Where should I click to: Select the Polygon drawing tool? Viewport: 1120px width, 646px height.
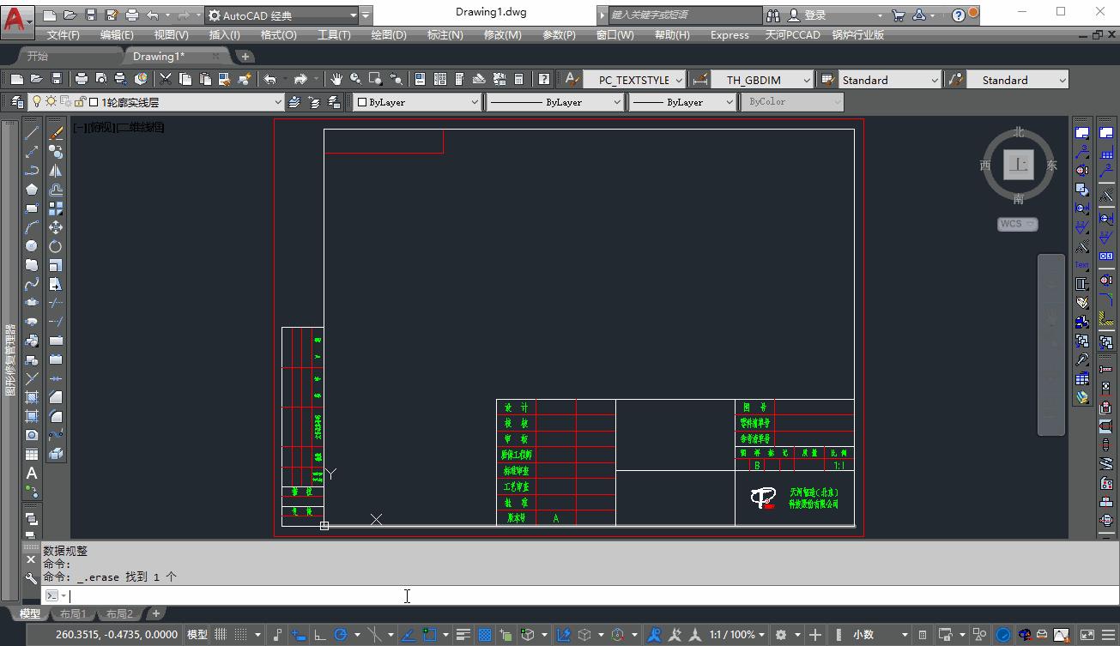[32, 190]
